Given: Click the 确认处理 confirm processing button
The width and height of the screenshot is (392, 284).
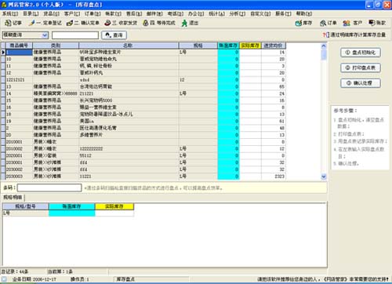Looking at the screenshot, I should tap(361, 83).
